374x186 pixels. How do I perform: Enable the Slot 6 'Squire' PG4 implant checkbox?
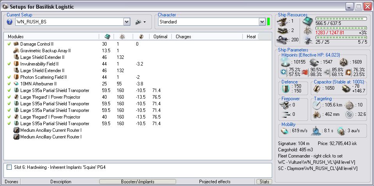pyautogui.click(x=9, y=167)
